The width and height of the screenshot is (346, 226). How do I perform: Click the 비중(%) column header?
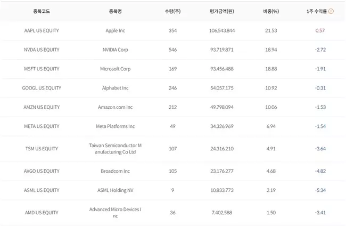pos(271,11)
